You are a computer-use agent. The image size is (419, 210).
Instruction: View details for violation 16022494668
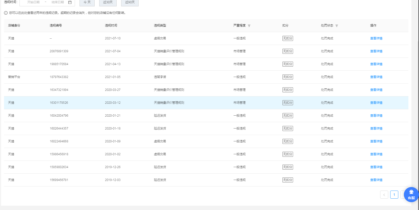pos(376,141)
